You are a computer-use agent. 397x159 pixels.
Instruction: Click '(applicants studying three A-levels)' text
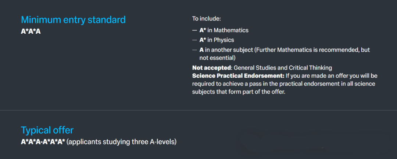point(122,142)
